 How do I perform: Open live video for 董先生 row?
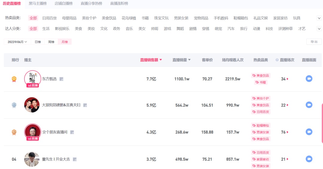(309, 159)
